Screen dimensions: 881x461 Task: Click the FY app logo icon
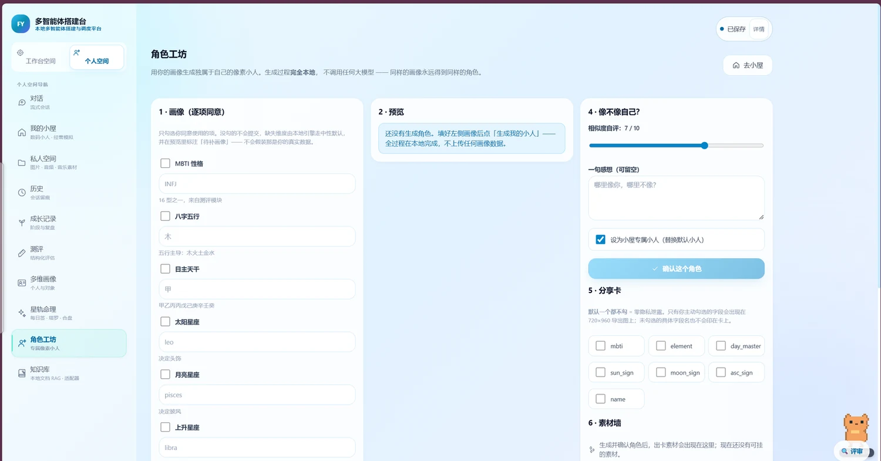(x=21, y=24)
